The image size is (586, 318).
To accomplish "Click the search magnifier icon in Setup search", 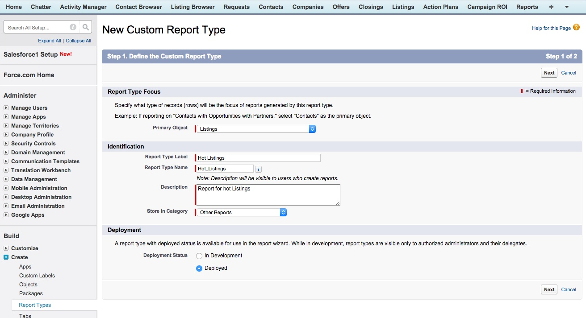I will 85,27.
